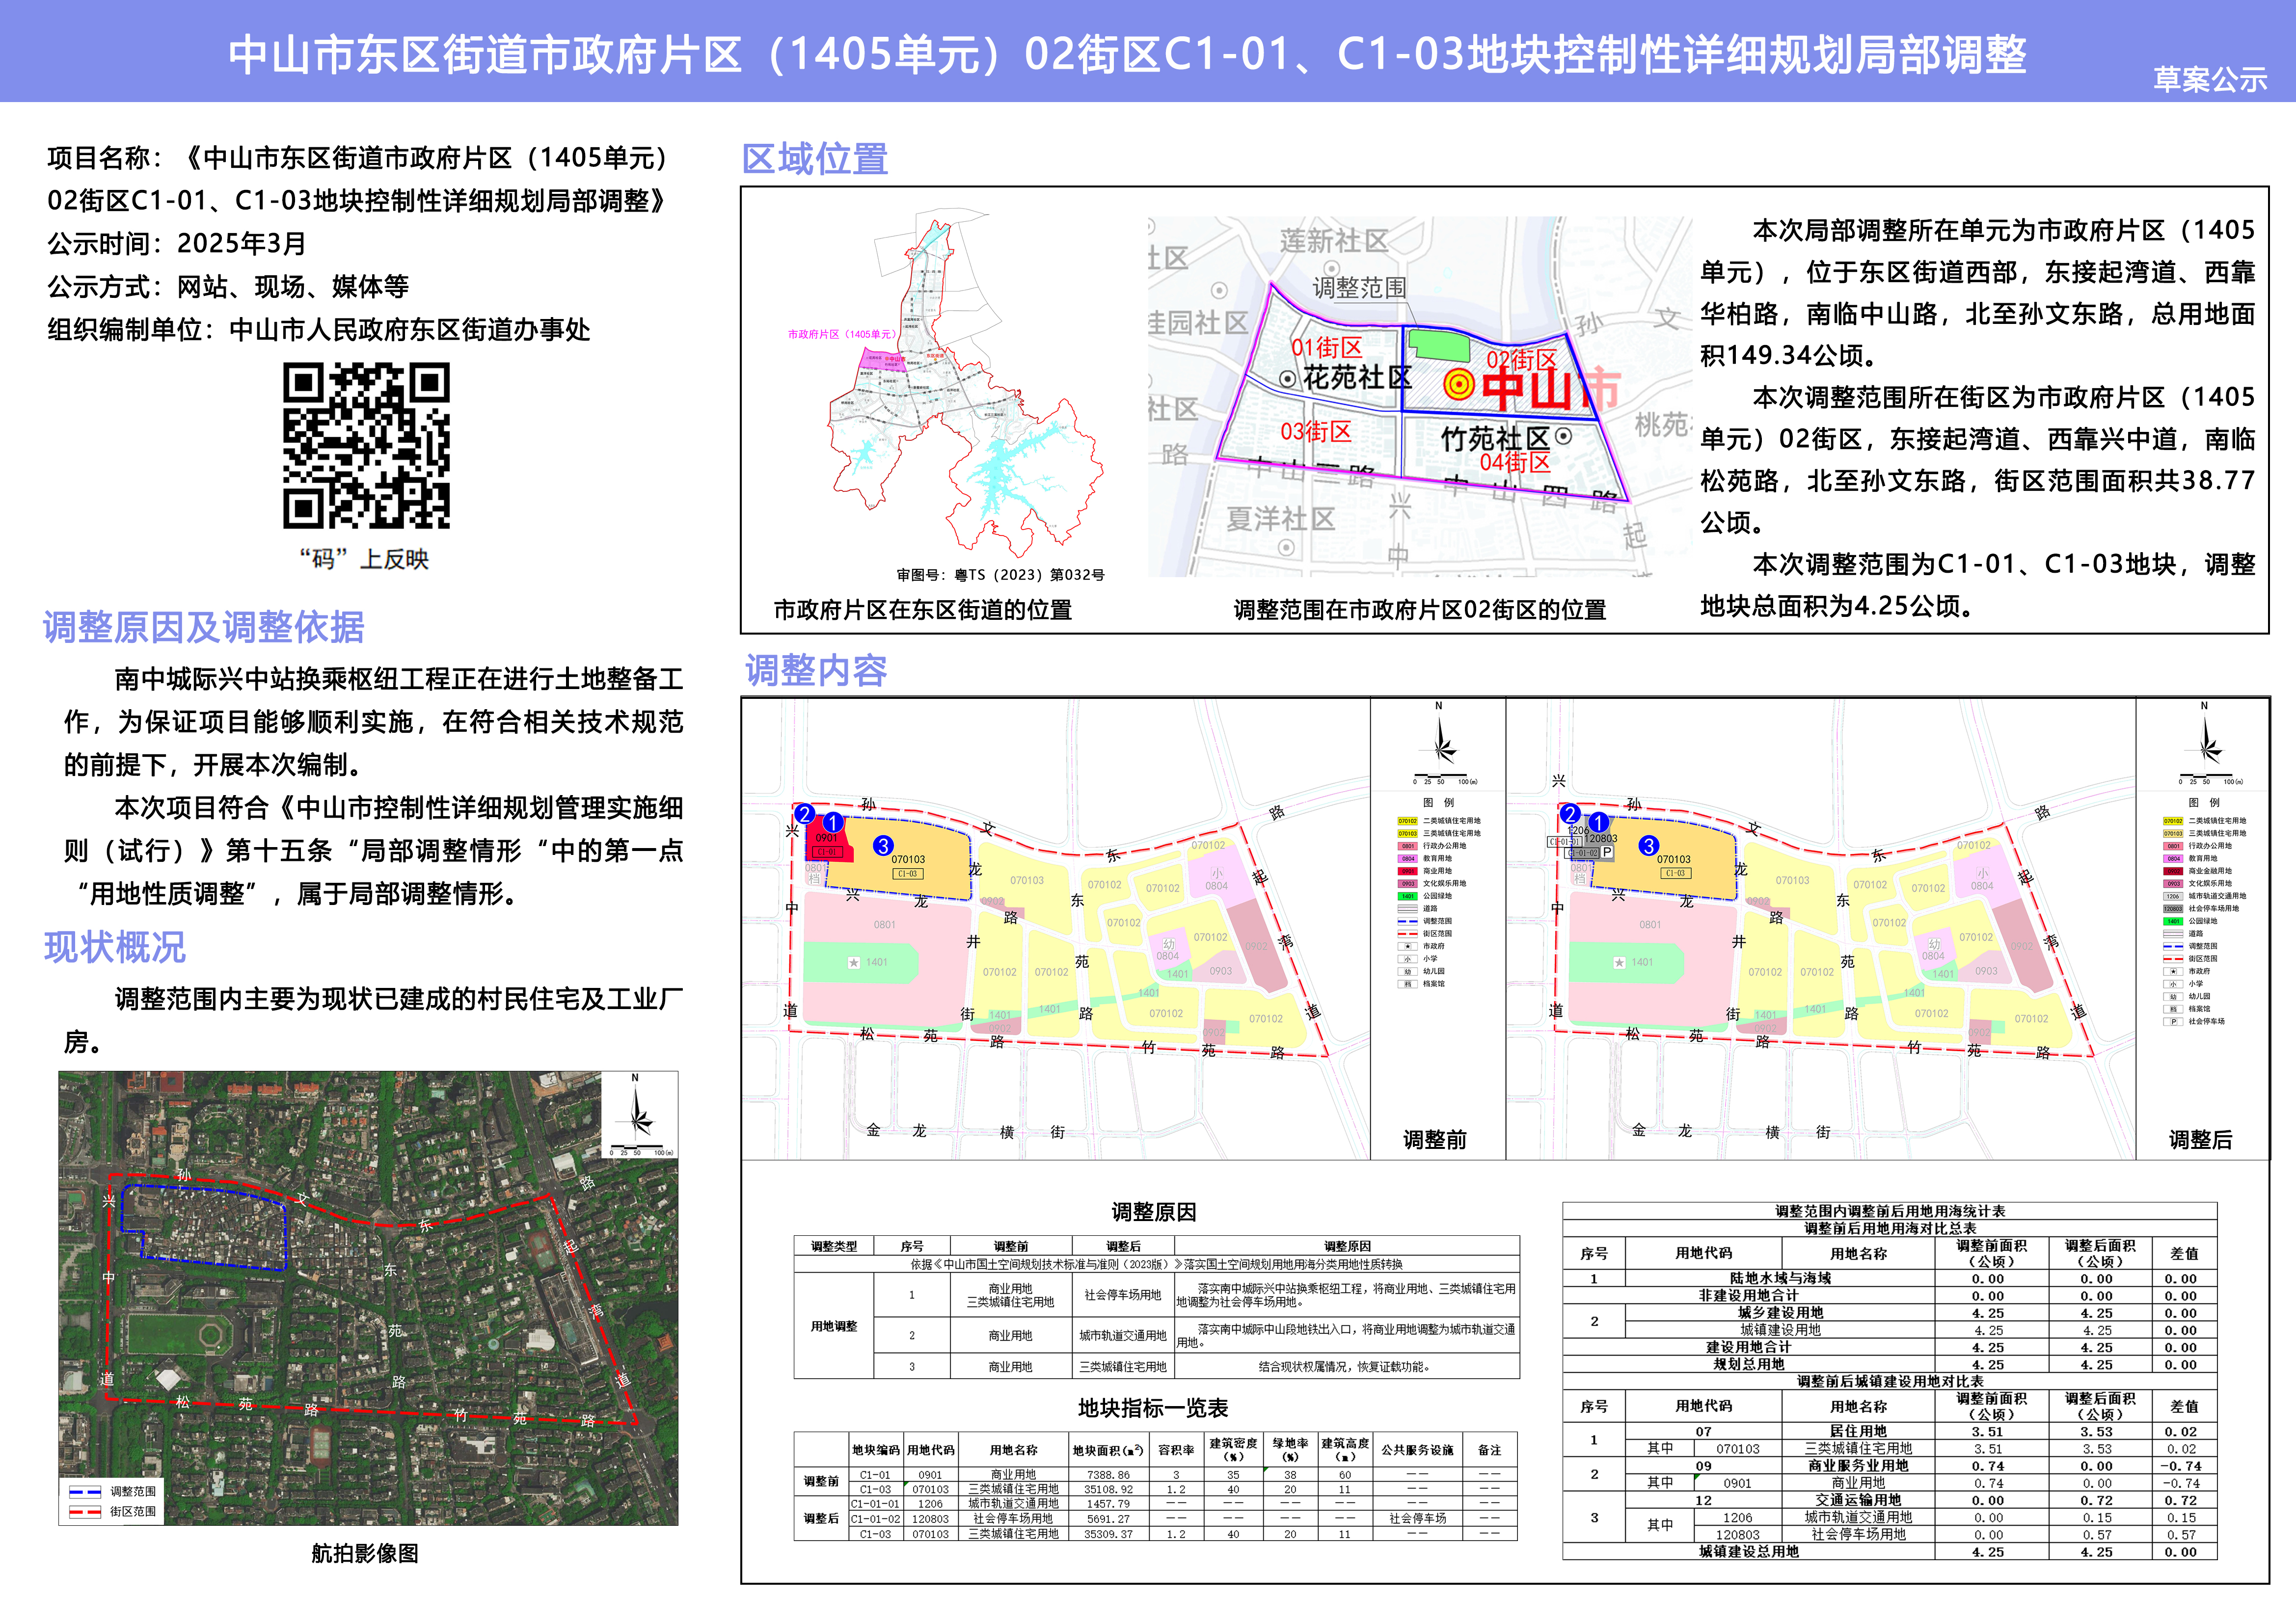Click the 调整原因及调整依据 heading
The height and width of the screenshot is (1623, 2296).
(x=204, y=627)
